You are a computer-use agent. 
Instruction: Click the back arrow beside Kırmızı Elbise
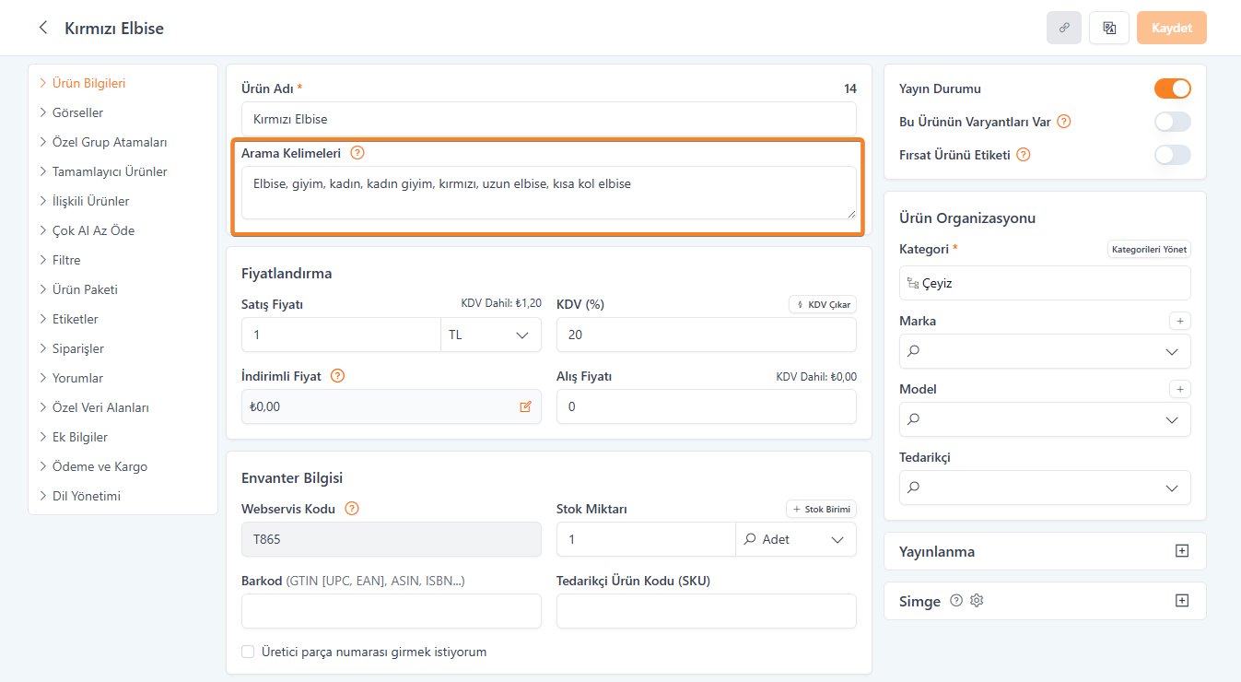pos(42,28)
